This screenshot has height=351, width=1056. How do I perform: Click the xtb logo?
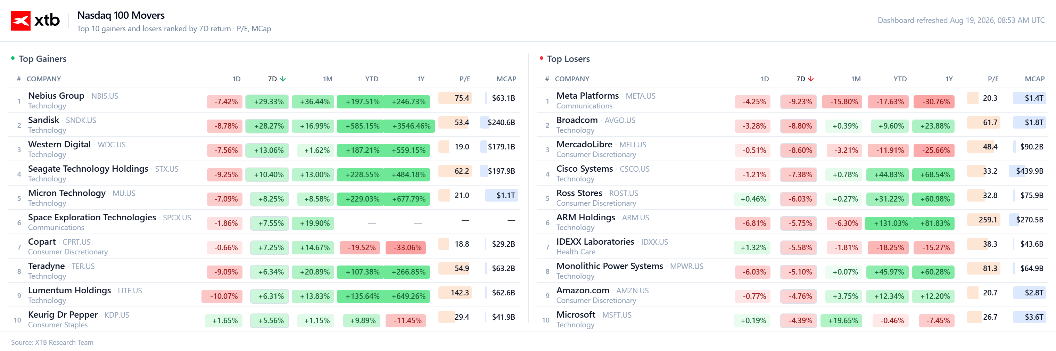click(x=35, y=21)
